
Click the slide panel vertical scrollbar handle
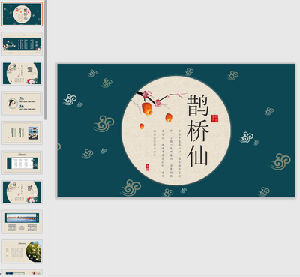(46, 60)
